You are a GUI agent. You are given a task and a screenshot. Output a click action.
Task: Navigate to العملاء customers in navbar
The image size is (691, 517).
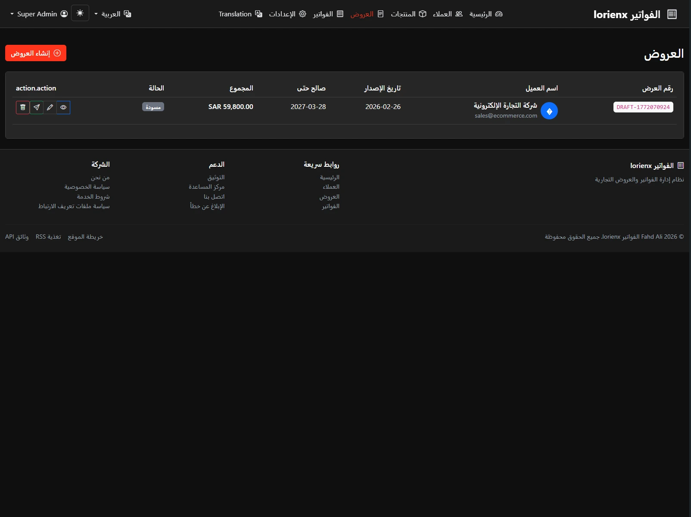447,14
